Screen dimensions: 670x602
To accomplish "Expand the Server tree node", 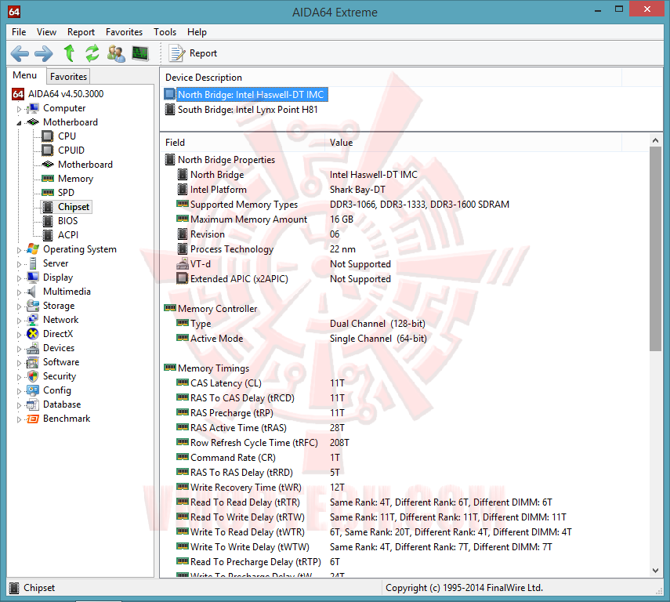I will coord(19,264).
